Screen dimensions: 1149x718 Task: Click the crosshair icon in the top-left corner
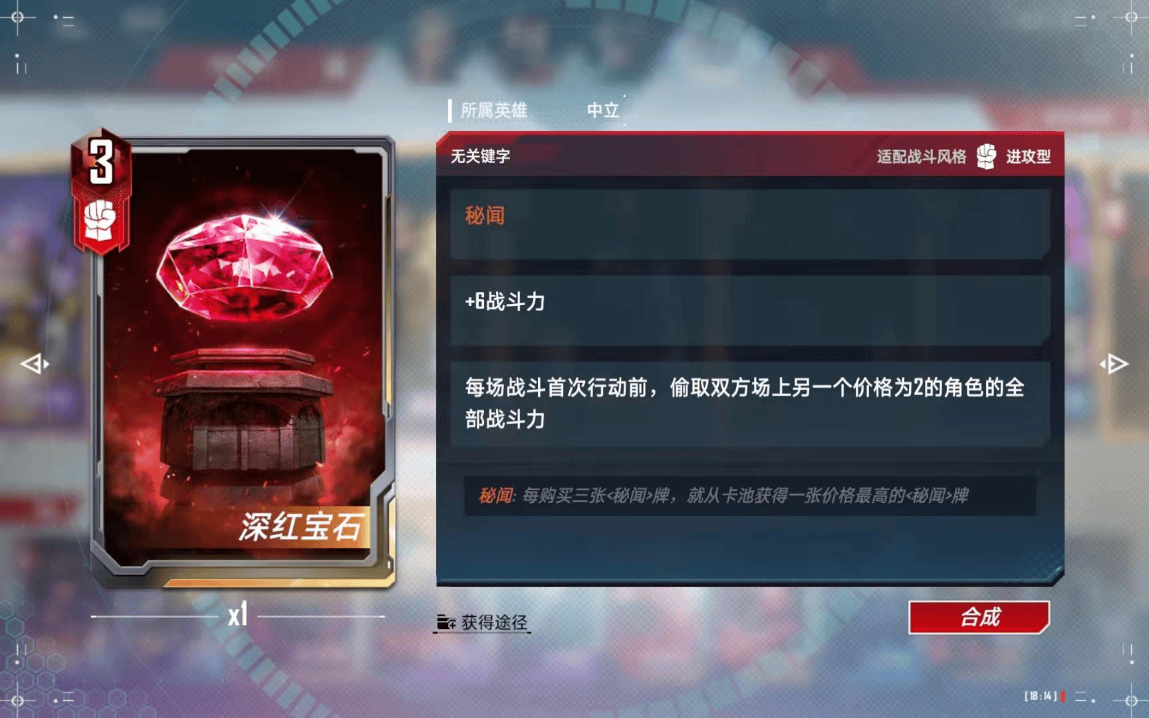coord(18,17)
